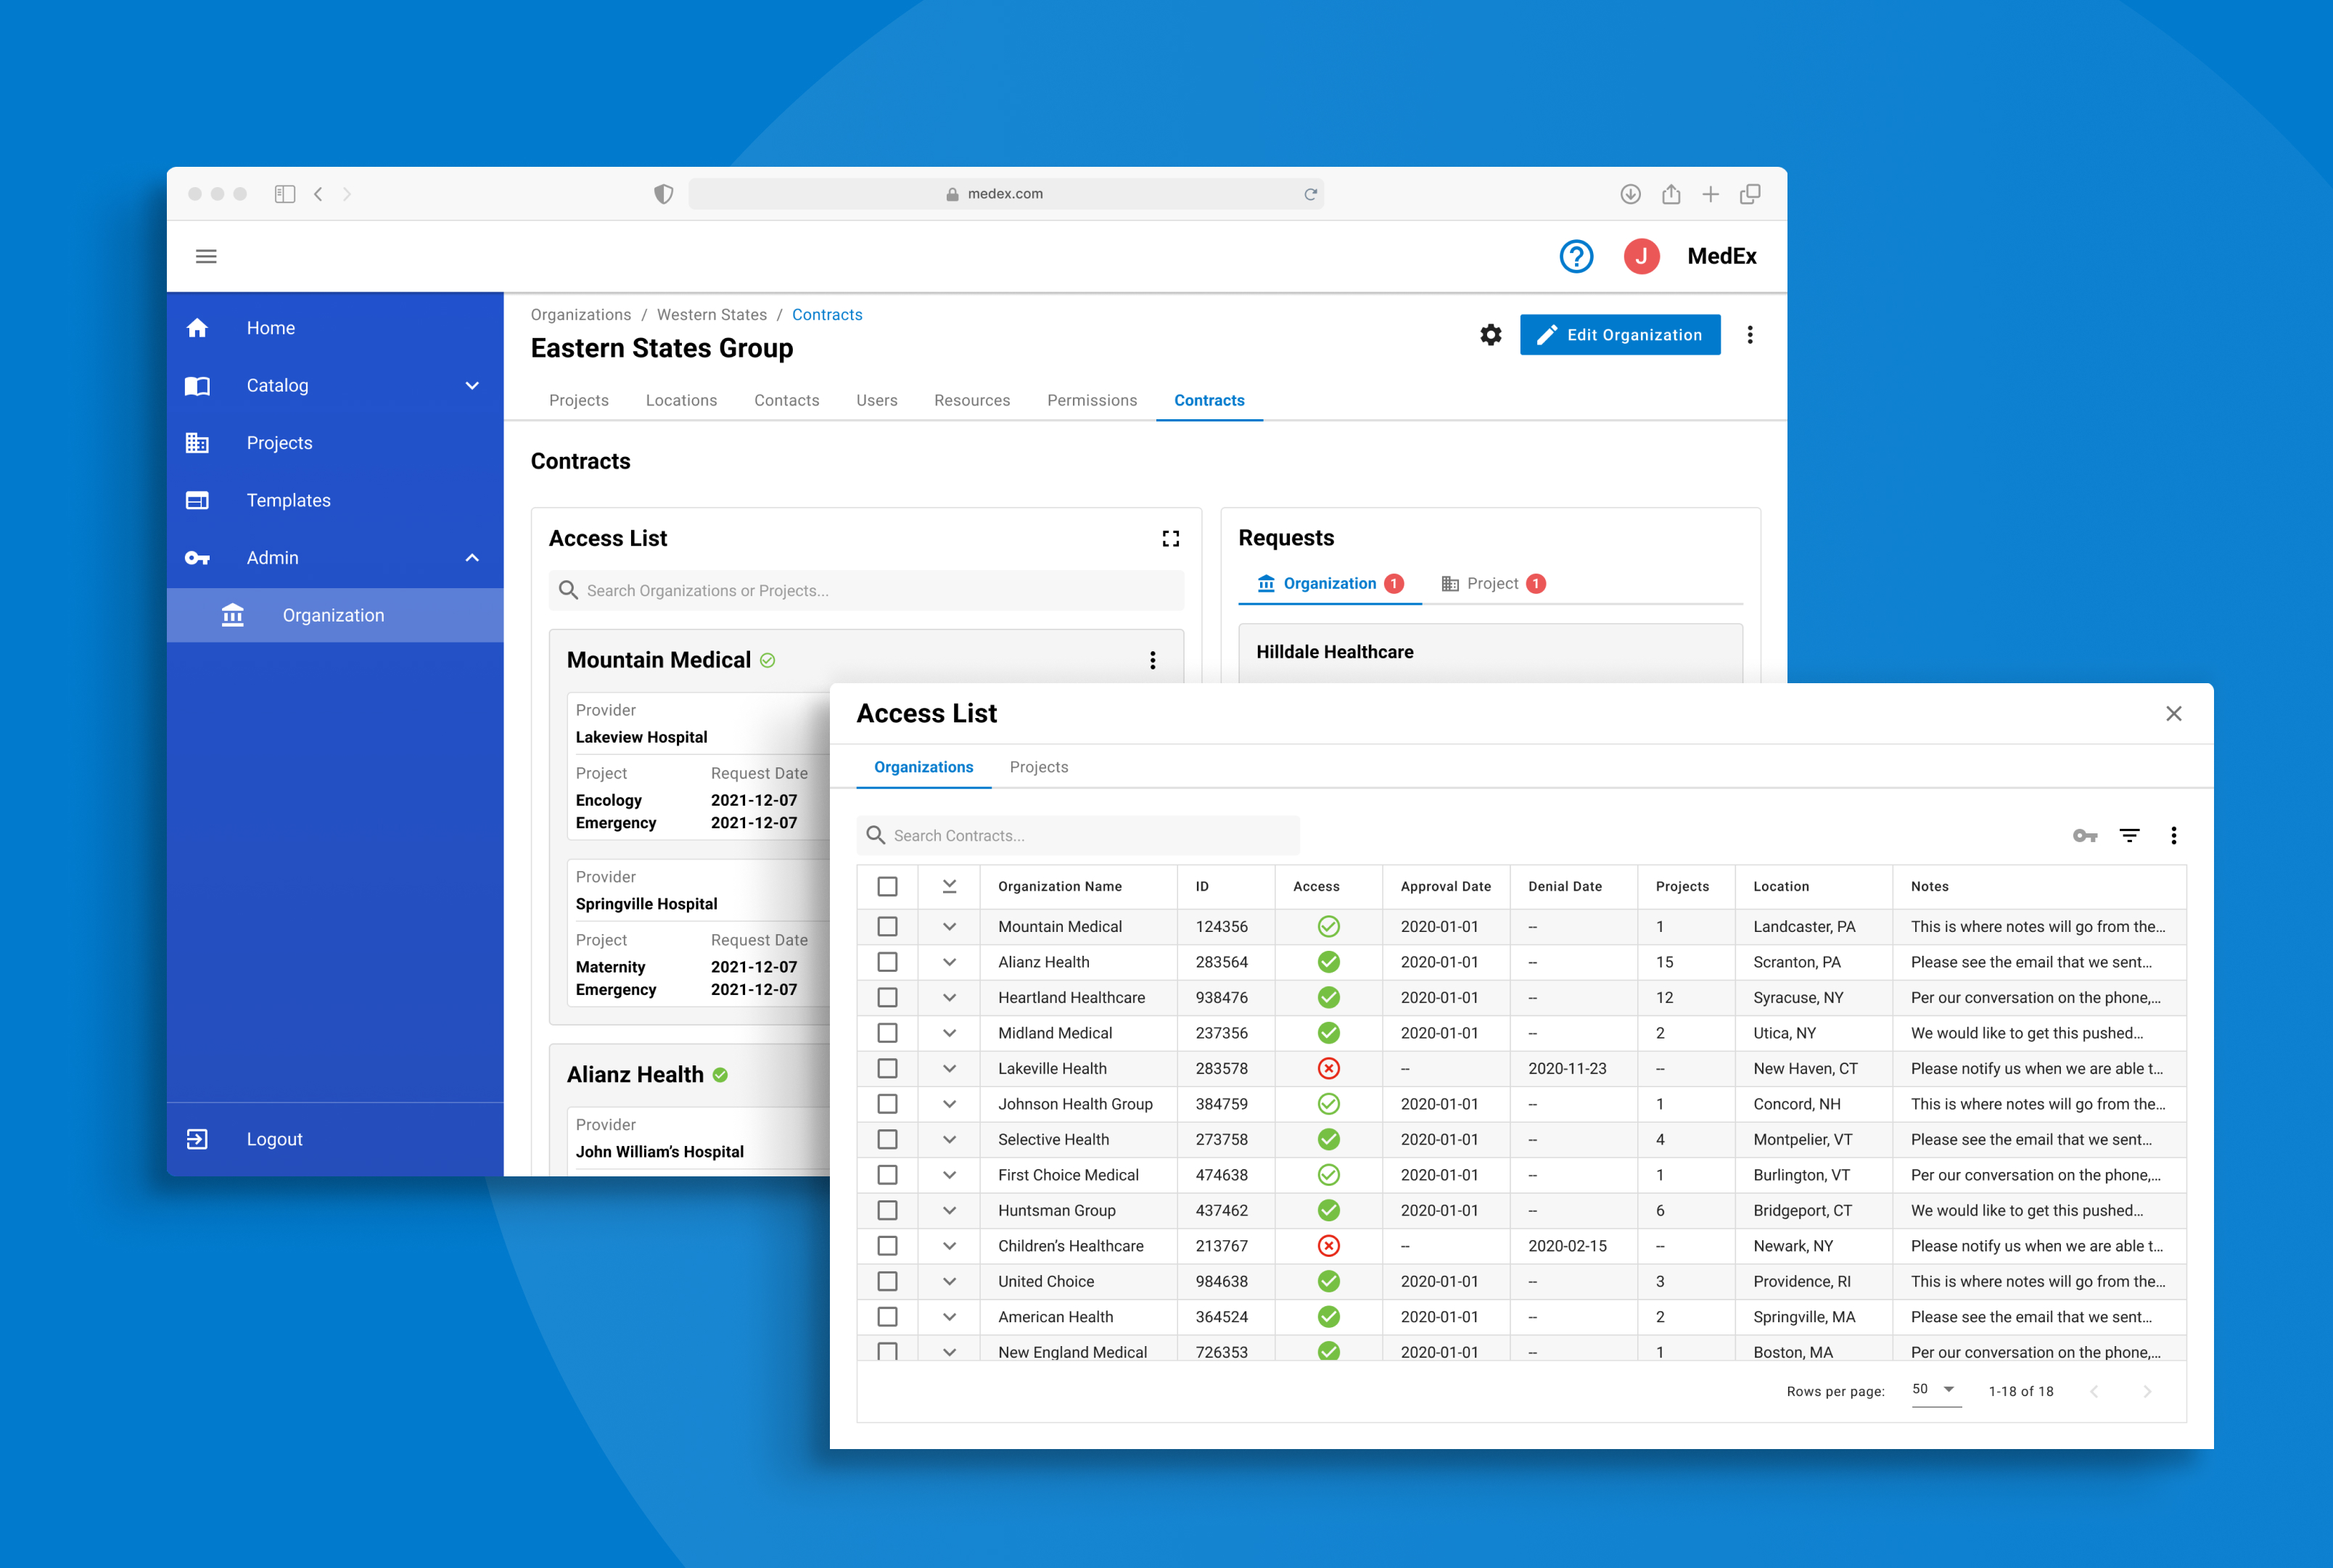The height and width of the screenshot is (1568, 2333).
Task: Open the Permissions tab
Action: [1091, 400]
